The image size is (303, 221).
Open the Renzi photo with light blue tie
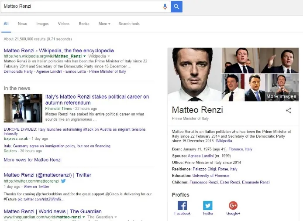pyautogui.click(x=255, y=88)
